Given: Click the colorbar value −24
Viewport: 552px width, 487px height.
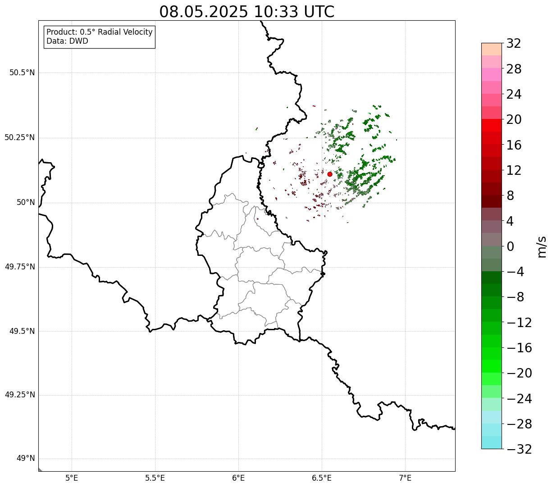Looking at the screenshot, I should pos(519,398).
